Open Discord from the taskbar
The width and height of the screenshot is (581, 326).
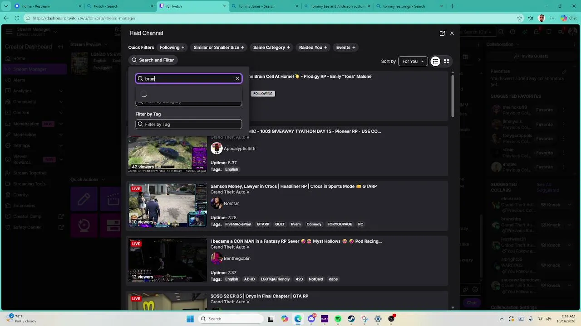pyautogui.click(x=311, y=319)
